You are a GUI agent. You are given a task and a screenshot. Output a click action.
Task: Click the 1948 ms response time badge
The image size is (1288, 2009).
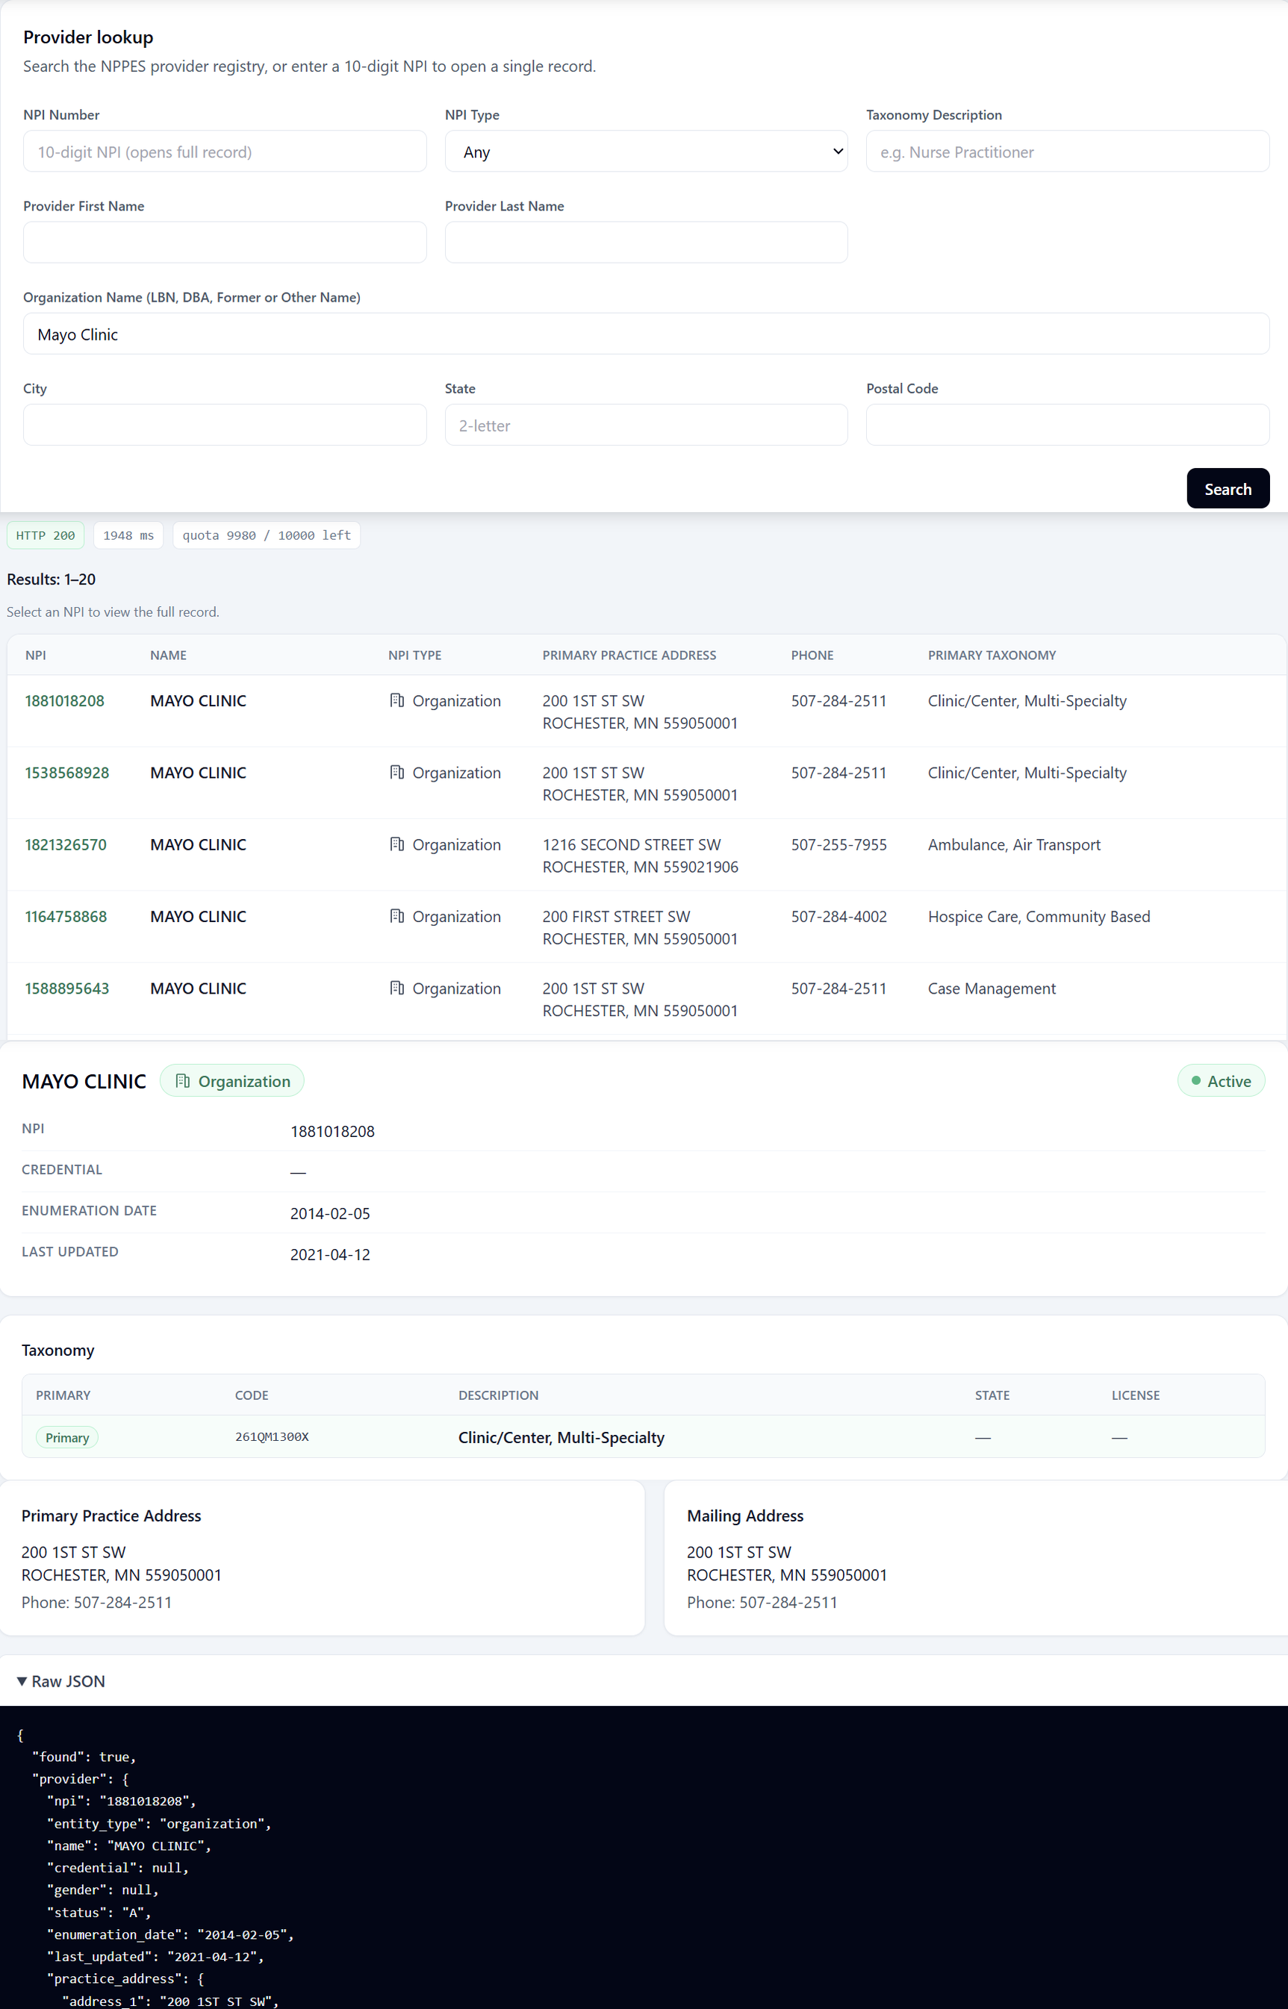(128, 535)
